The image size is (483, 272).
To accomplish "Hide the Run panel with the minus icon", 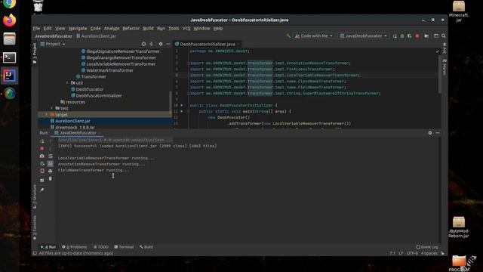I will click(x=438, y=133).
